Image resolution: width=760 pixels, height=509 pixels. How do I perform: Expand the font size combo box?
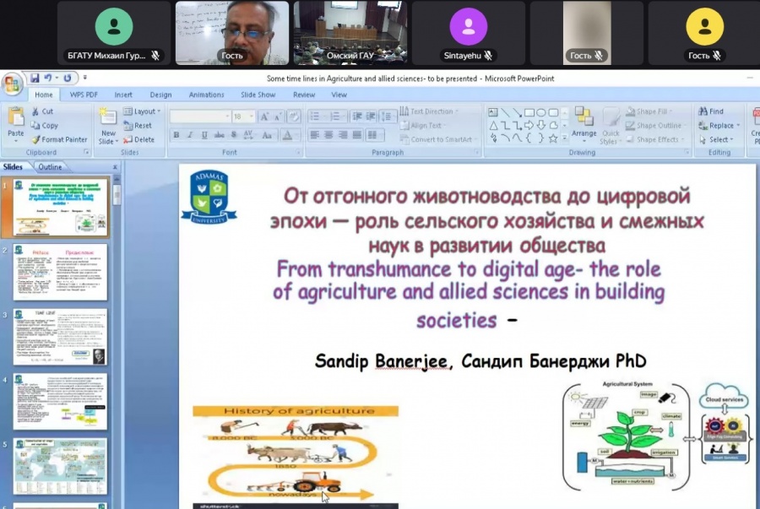click(252, 116)
